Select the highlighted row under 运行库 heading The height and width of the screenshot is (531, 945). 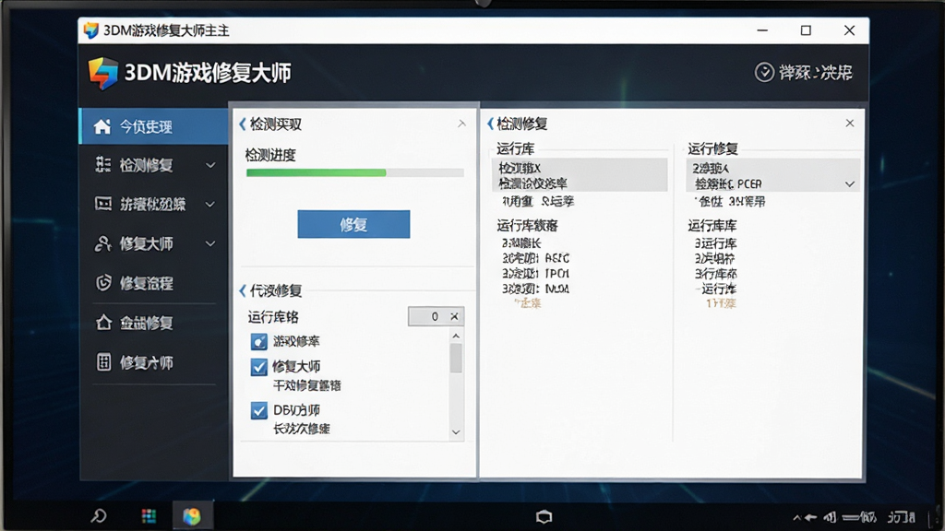tap(580, 175)
